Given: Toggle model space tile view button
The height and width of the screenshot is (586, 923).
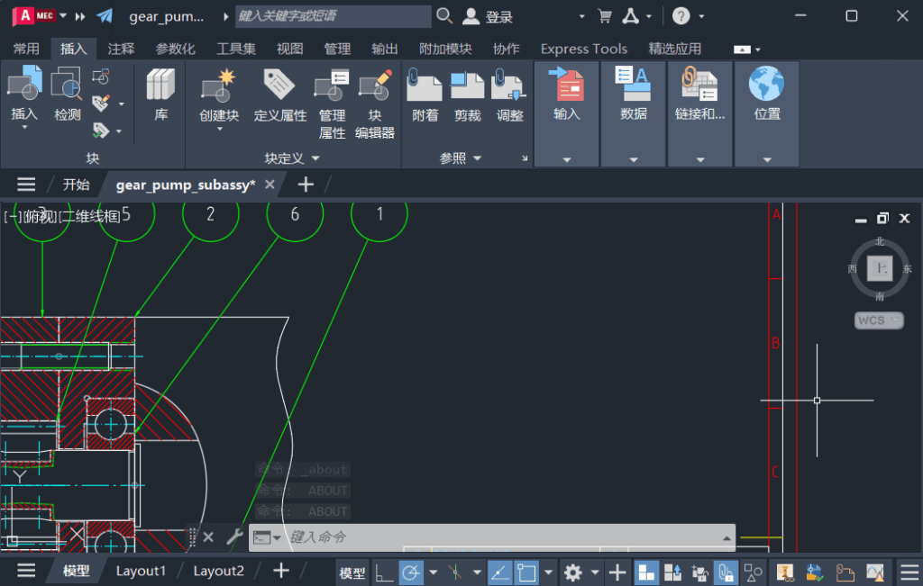Looking at the screenshot, I should tap(646, 572).
